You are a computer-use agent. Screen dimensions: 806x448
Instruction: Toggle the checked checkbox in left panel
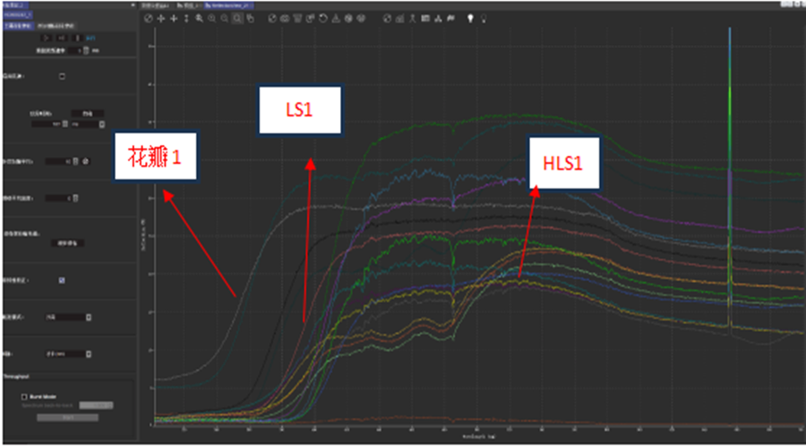[61, 280]
